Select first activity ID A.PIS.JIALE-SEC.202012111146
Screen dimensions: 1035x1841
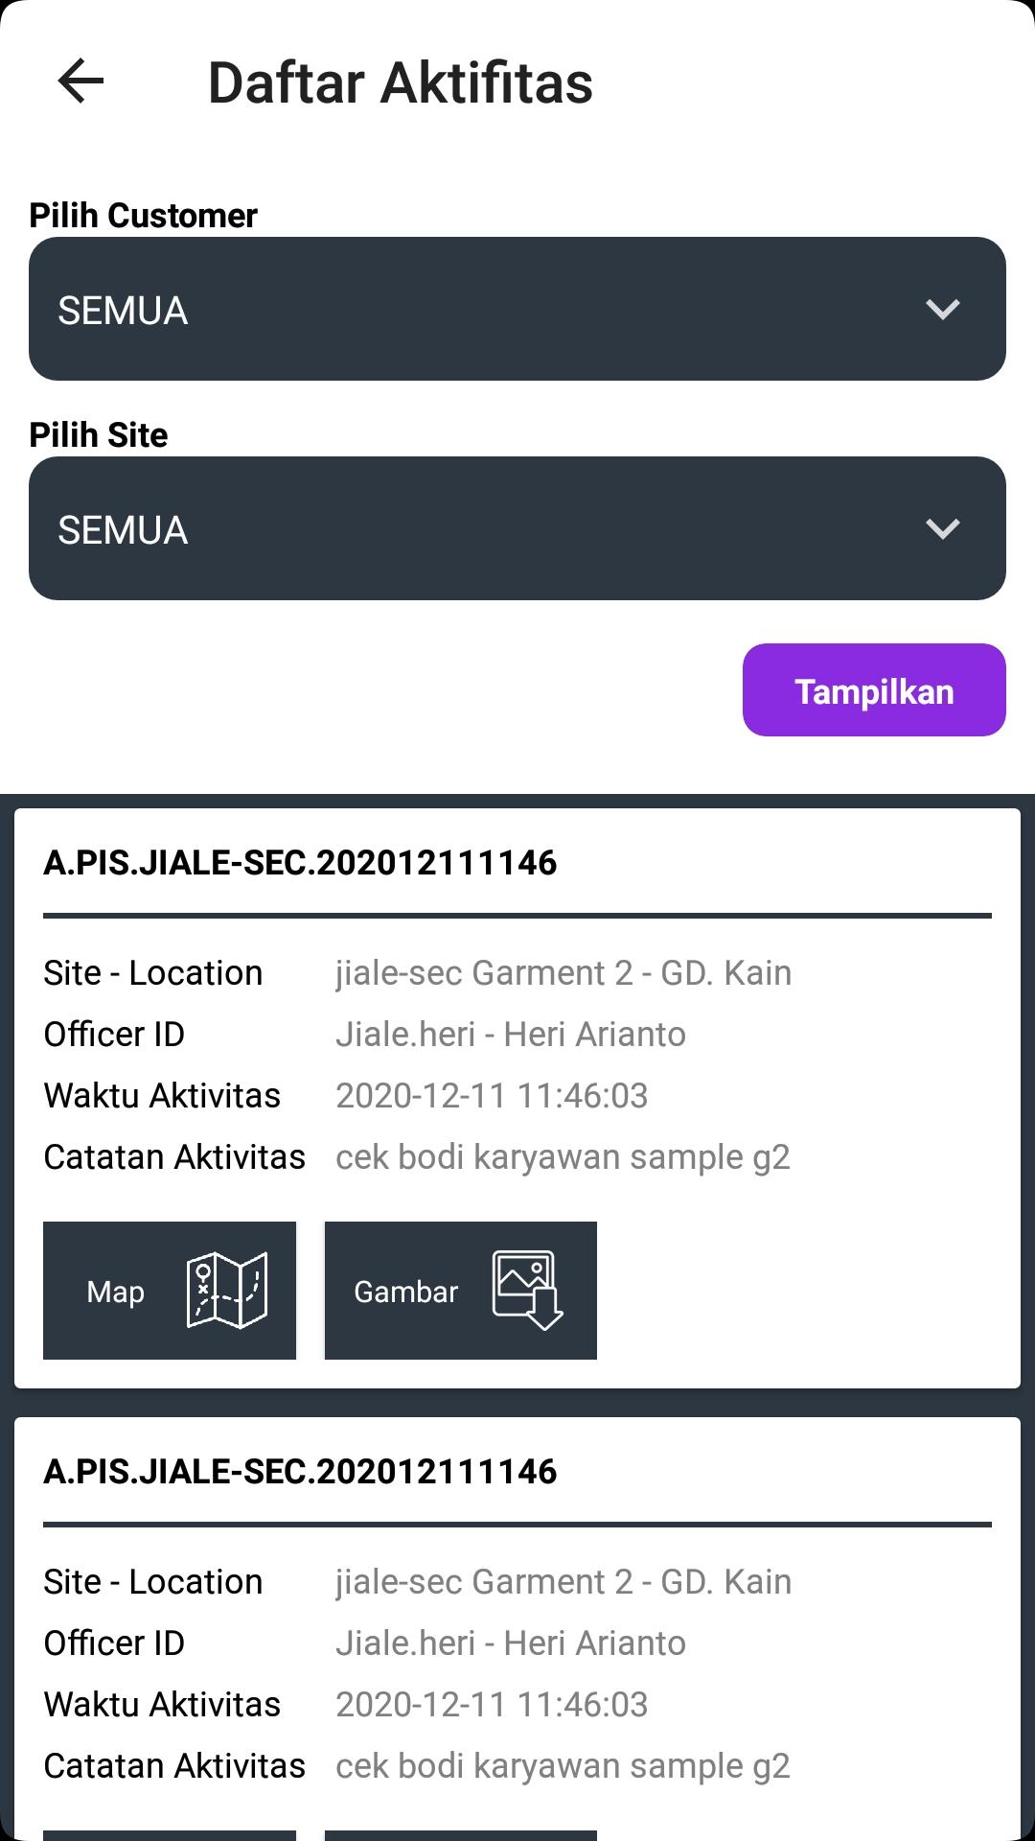(300, 863)
